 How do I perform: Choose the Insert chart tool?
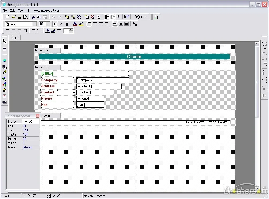pos(5,84)
